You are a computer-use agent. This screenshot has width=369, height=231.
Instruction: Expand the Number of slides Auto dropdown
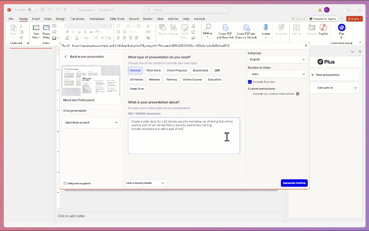[277, 74]
